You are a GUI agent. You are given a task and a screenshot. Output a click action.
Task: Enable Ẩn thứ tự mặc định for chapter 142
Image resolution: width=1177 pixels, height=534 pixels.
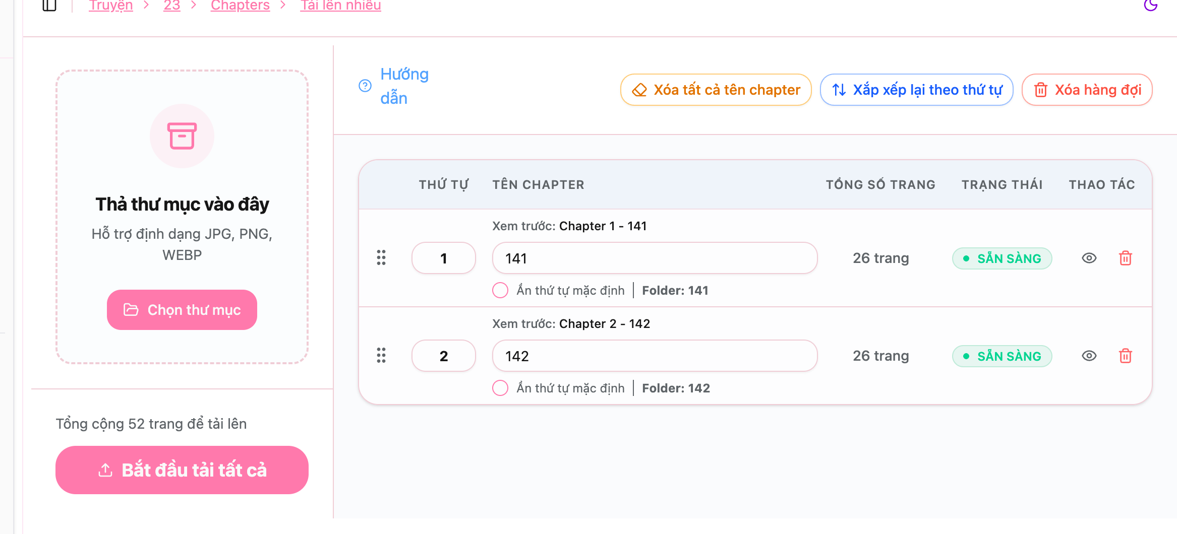500,388
